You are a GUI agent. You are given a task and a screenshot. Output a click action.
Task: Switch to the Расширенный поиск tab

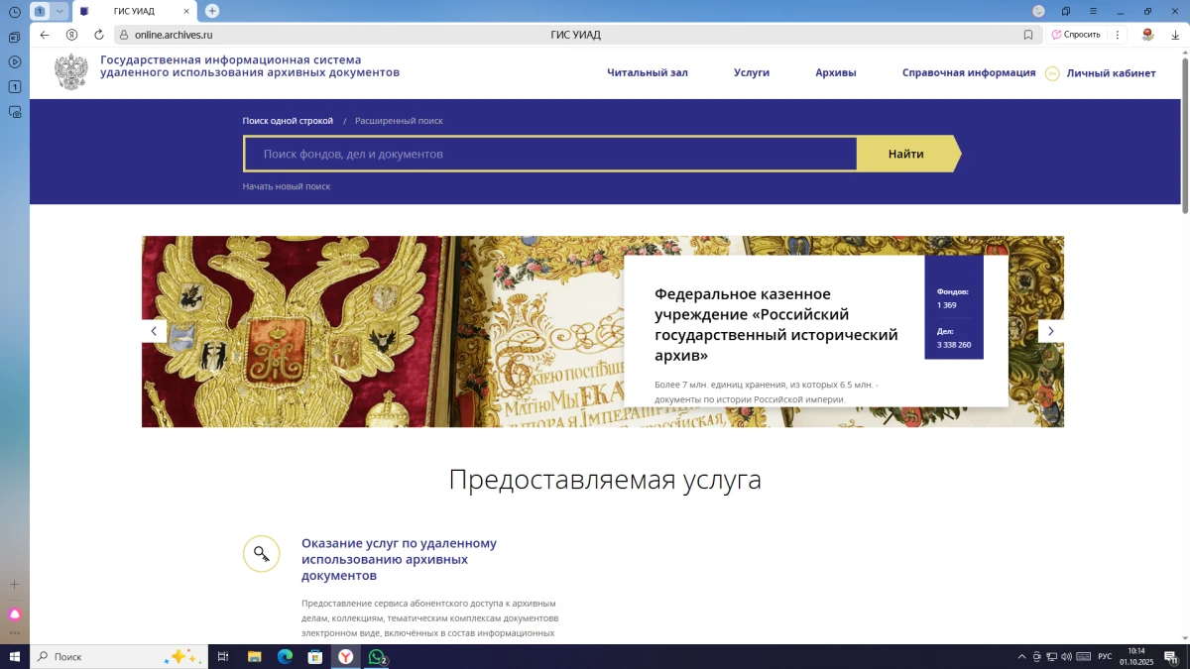pyautogui.click(x=399, y=121)
